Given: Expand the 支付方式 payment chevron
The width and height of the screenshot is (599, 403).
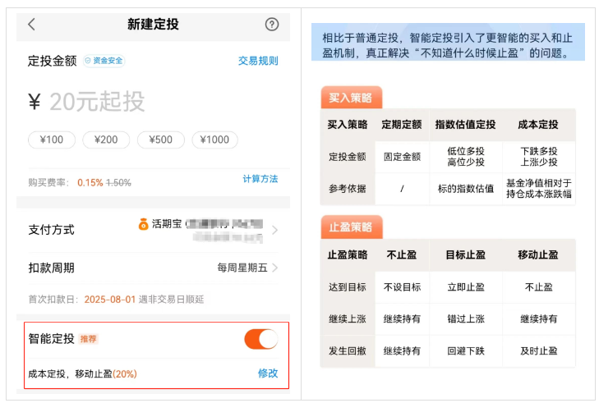Looking at the screenshot, I should point(275,231).
